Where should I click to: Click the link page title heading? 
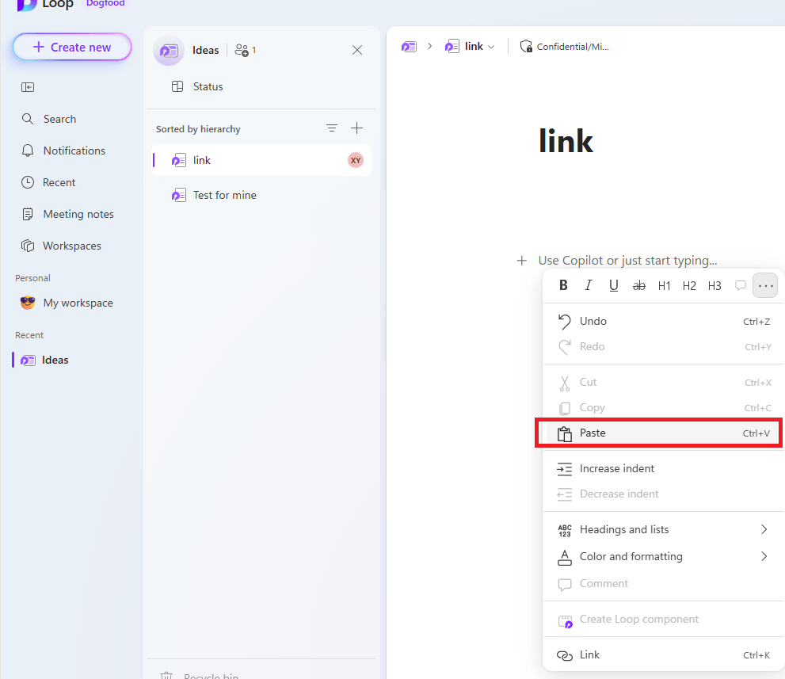(566, 141)
